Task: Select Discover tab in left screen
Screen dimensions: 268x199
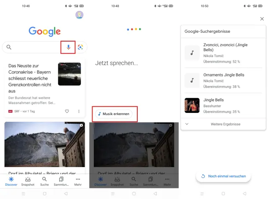Action: (x=11, y=181)
